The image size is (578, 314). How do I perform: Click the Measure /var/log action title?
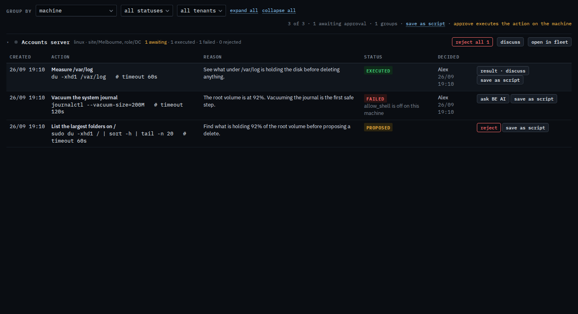click(x=72, y=70)
